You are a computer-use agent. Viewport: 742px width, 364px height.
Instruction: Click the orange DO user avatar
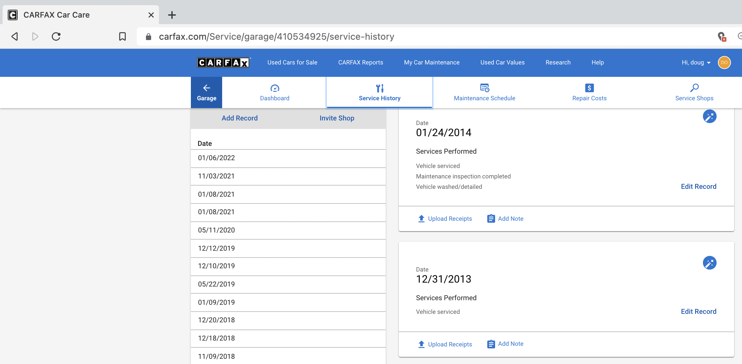[724, 63]
